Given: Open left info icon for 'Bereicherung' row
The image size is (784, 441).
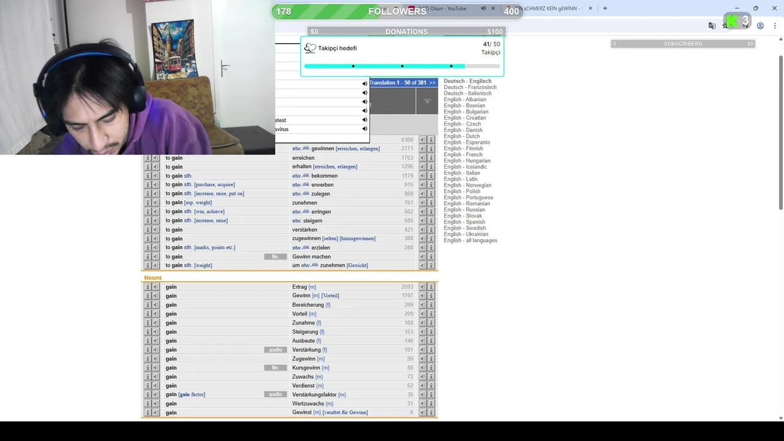Looking at the screenshot, I should point(147,304).
